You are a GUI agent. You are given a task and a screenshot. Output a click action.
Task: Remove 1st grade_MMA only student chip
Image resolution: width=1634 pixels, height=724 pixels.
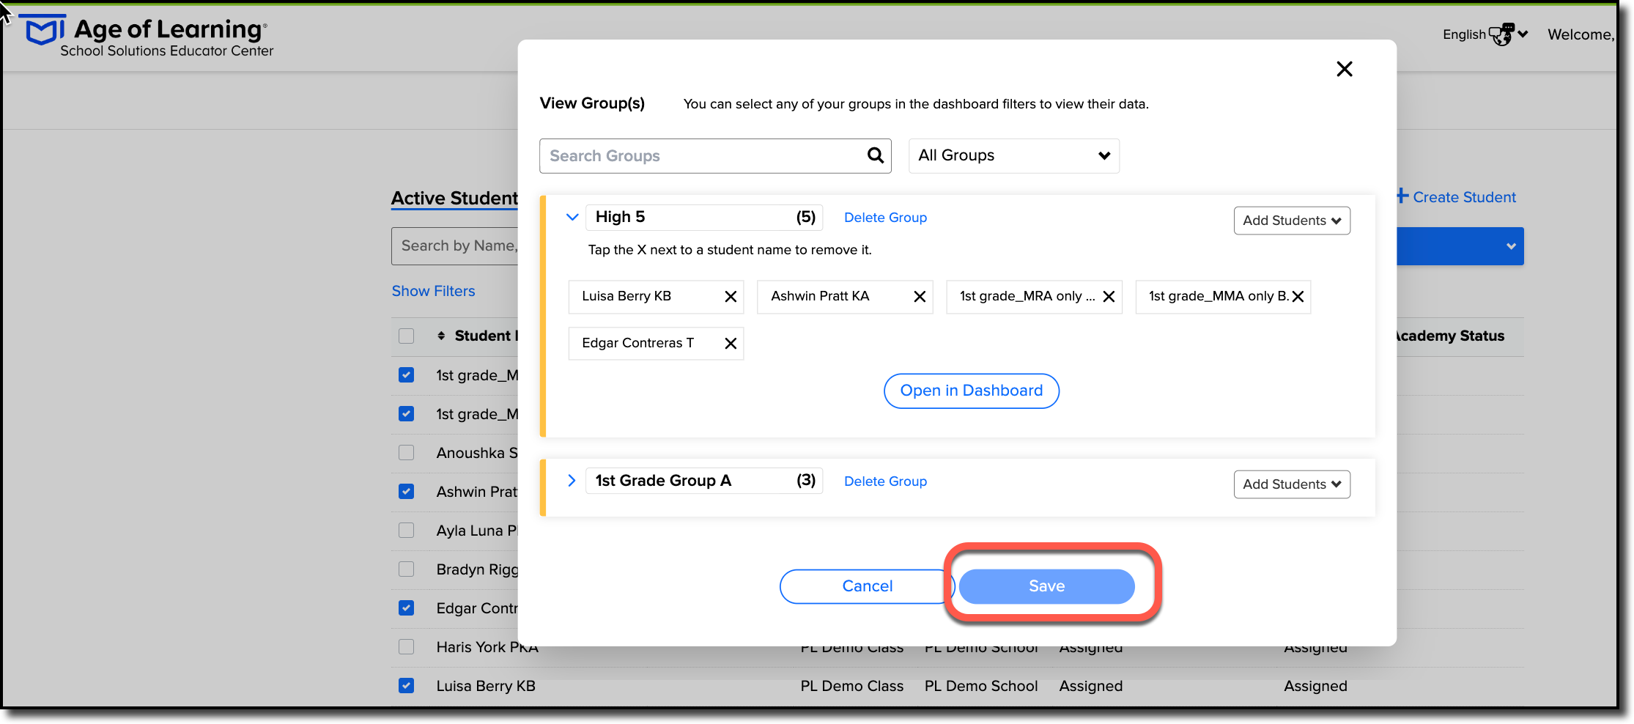tap(1298, 297)
